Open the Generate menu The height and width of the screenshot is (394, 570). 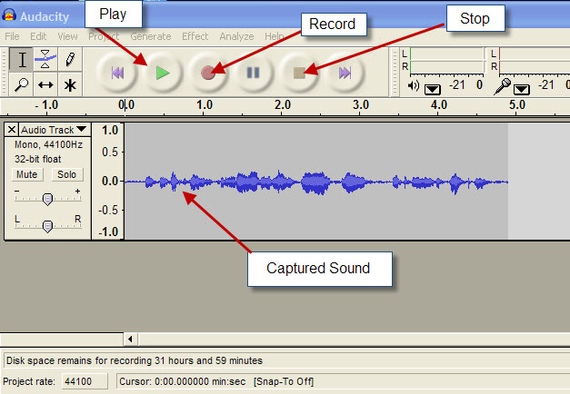click(x=151, y=36)
